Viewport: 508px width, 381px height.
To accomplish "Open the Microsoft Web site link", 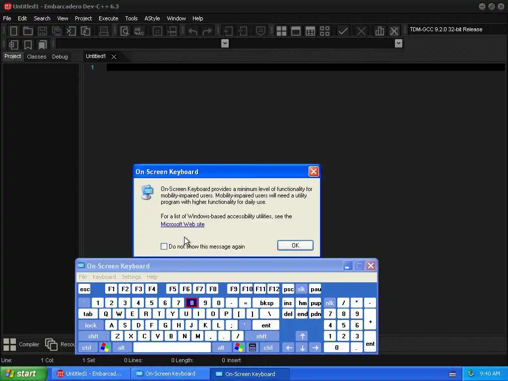I will 183,224.
